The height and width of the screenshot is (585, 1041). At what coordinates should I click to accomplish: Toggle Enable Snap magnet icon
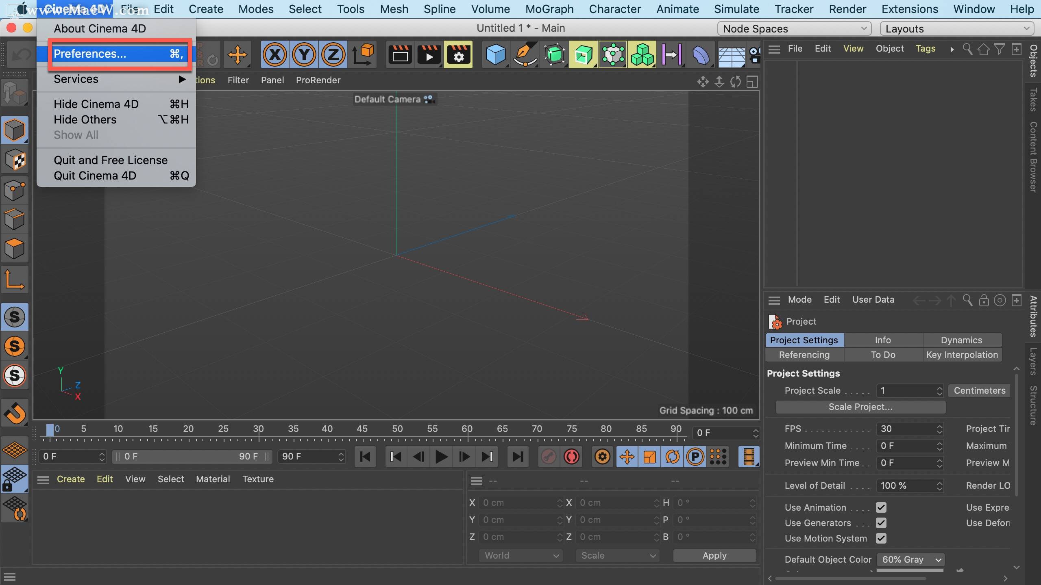point(15,413)
